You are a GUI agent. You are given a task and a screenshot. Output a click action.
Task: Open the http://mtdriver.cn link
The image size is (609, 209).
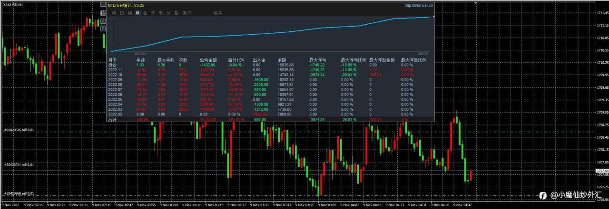pos(419,5)
